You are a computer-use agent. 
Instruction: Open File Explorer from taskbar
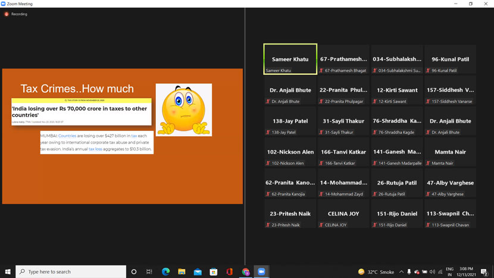pyautogui.click(x=182, y=271)
